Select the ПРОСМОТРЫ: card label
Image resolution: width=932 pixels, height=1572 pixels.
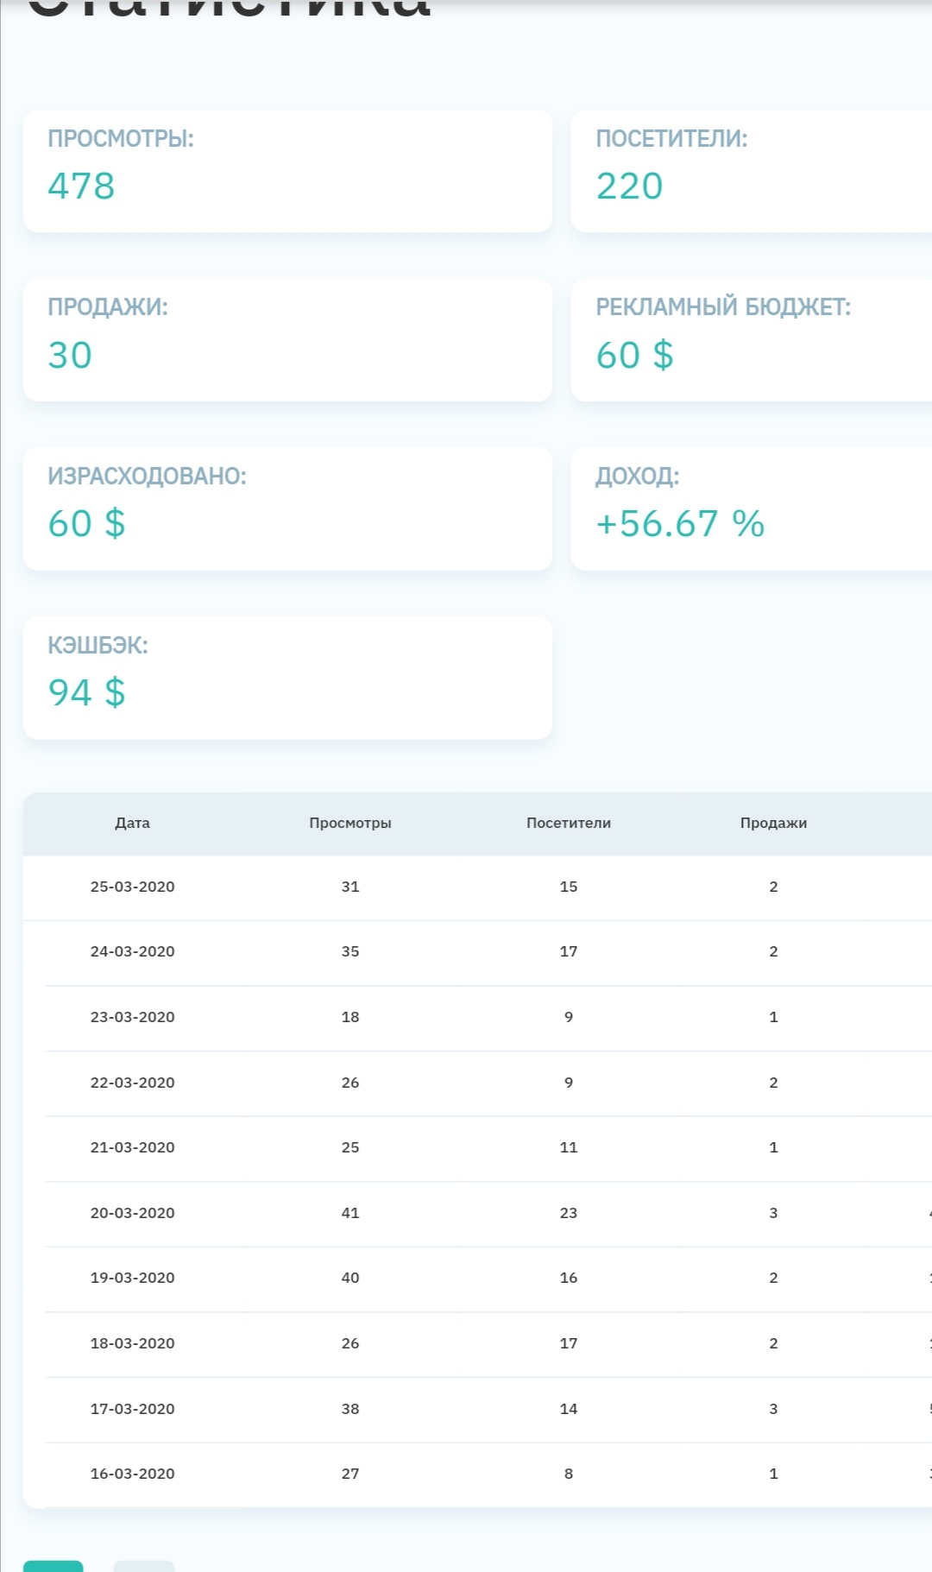(121, 138)
